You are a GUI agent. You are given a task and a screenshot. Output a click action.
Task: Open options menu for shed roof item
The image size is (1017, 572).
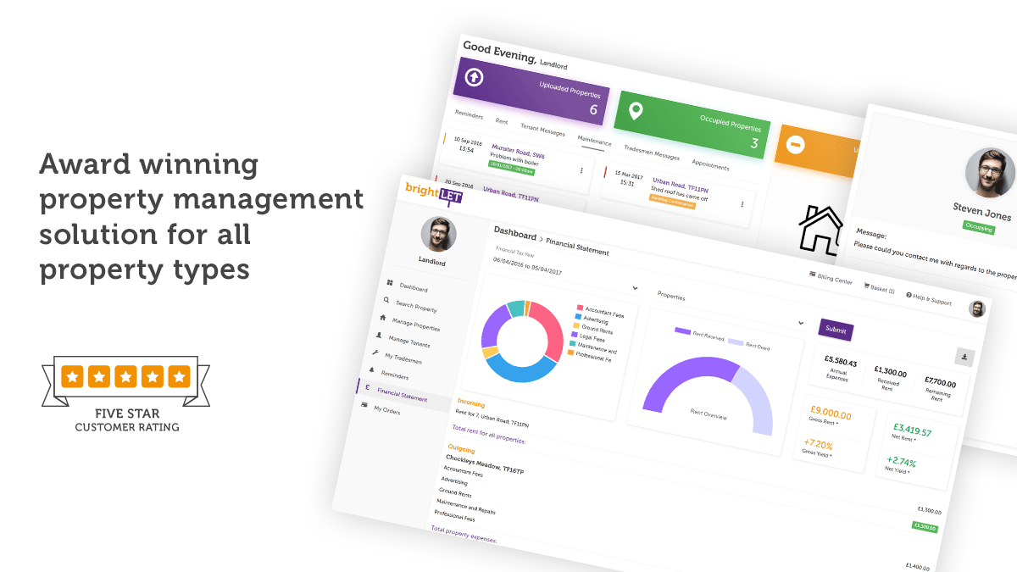(x=742, y=203)
